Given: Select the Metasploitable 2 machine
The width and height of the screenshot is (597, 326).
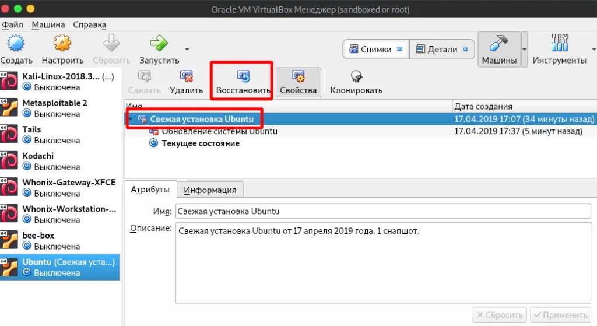Looking at the screenshot, I should coord(60,108).
